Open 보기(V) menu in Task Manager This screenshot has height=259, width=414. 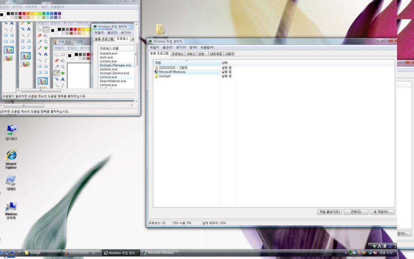tap(181, 48)
